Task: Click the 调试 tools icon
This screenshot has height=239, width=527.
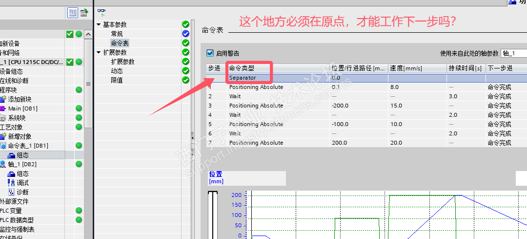Action: 11,183
